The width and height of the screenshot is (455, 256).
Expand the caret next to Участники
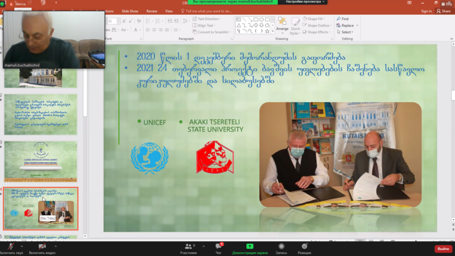click(x=204, y=246)
